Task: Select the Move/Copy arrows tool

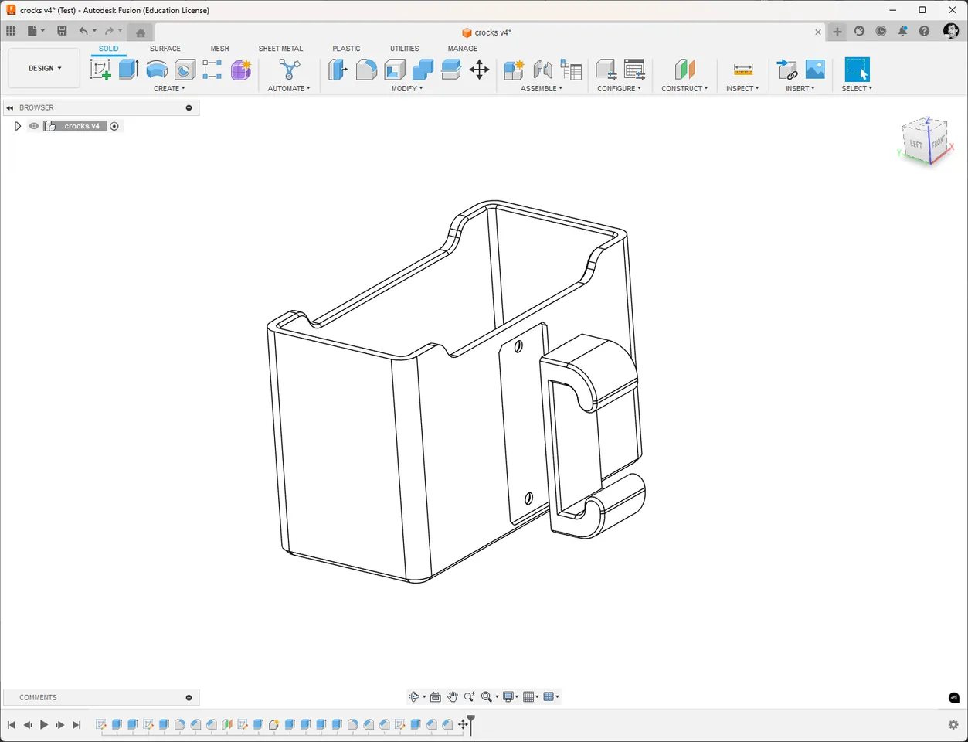Action: pyautogui.click(x=479, y=70)
